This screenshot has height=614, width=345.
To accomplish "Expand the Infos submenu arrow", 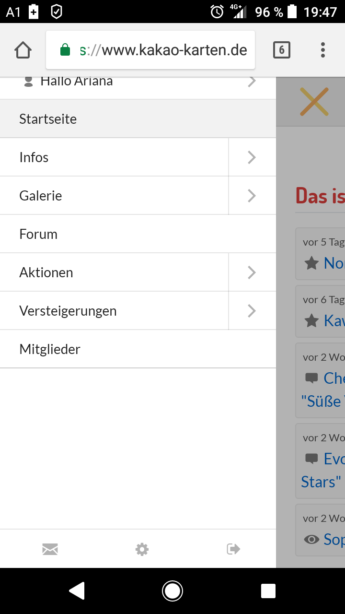I will click(252, 157).
